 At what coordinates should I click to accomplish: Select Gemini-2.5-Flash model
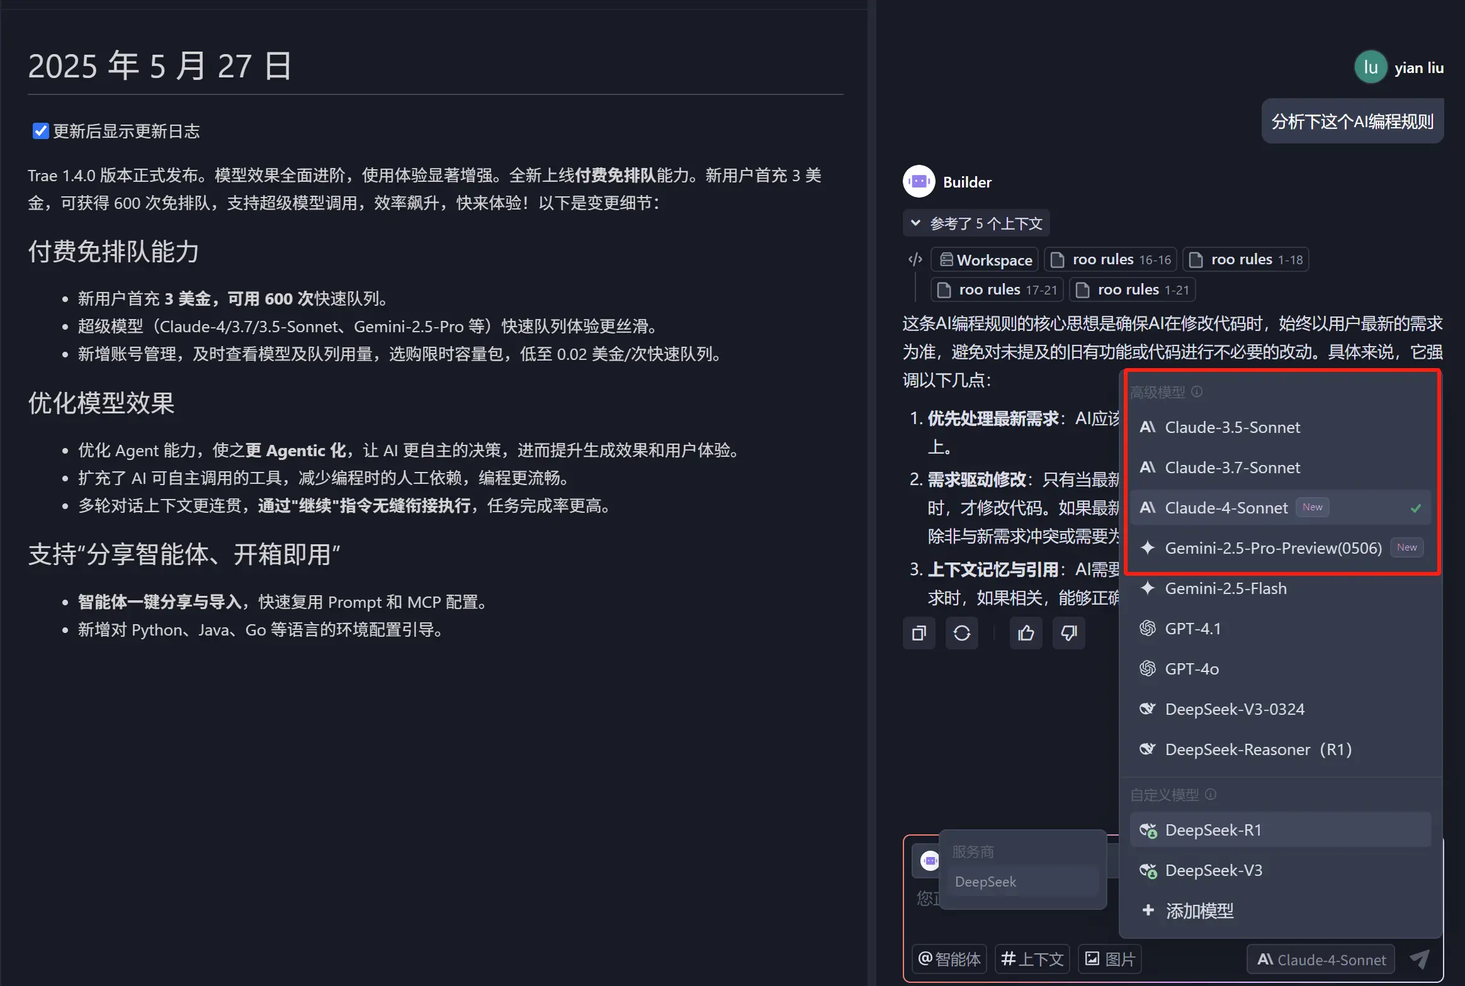(1281, 588)
